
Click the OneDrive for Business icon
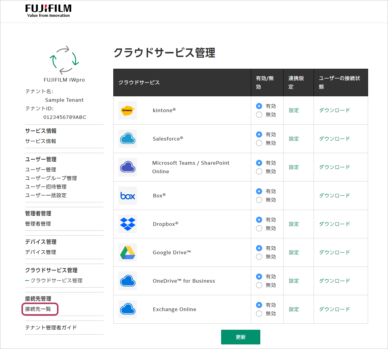[128, 281]
